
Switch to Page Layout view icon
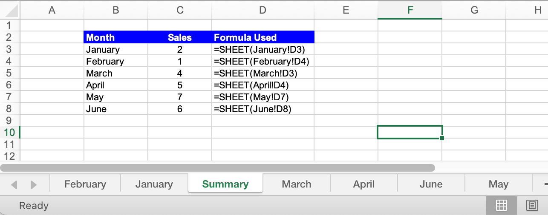(532, 206)
